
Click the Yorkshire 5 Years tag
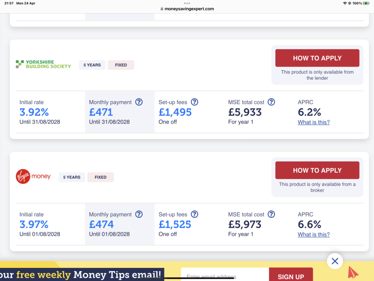[92, 65]
